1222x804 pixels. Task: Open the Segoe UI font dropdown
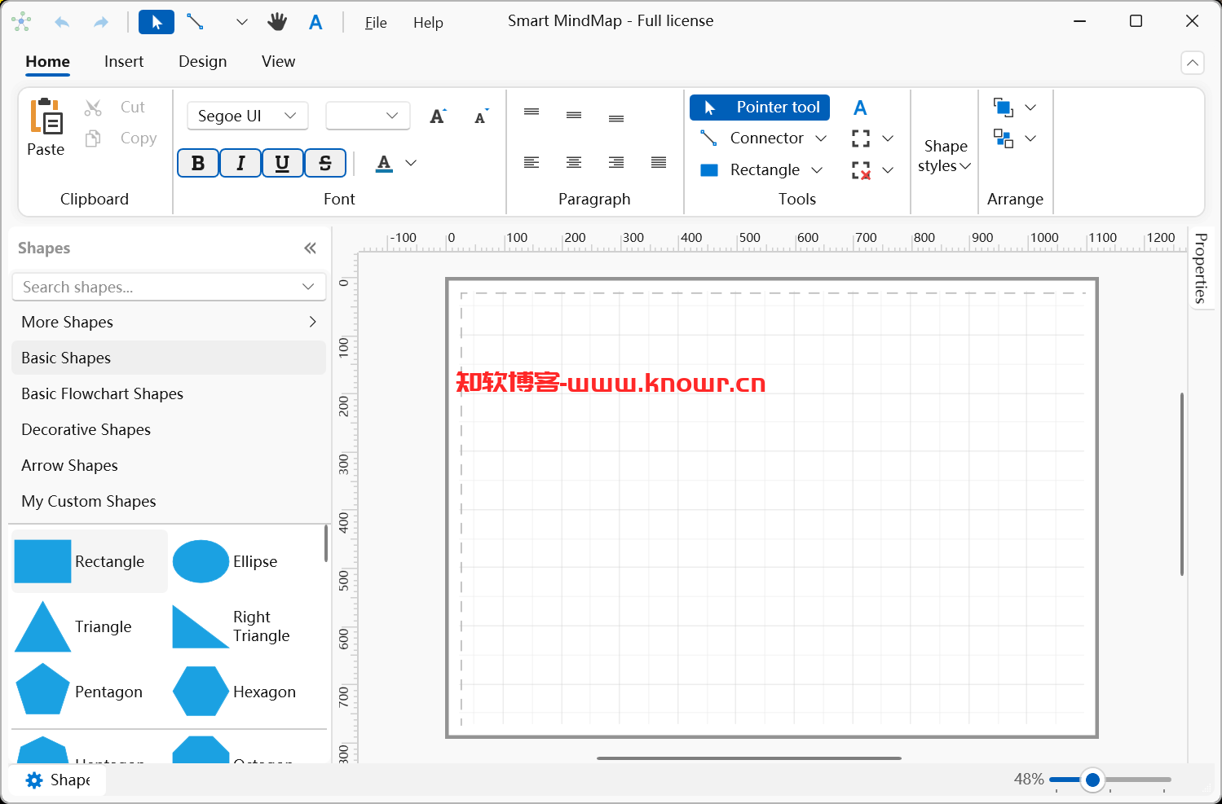248,116
